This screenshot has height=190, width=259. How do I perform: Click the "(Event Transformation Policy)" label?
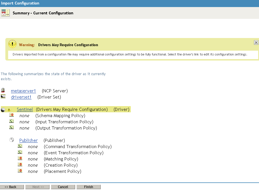coord(74,153)
